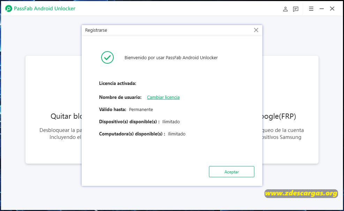Select 'Ilimitado' next to Computadora(s) disponible(s)

pos(177,134)
